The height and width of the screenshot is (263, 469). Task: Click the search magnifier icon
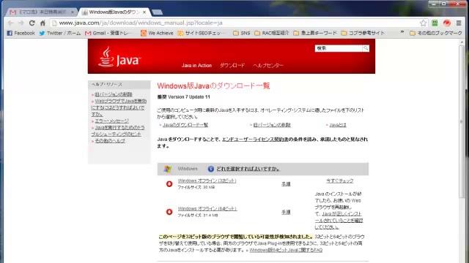366,48
